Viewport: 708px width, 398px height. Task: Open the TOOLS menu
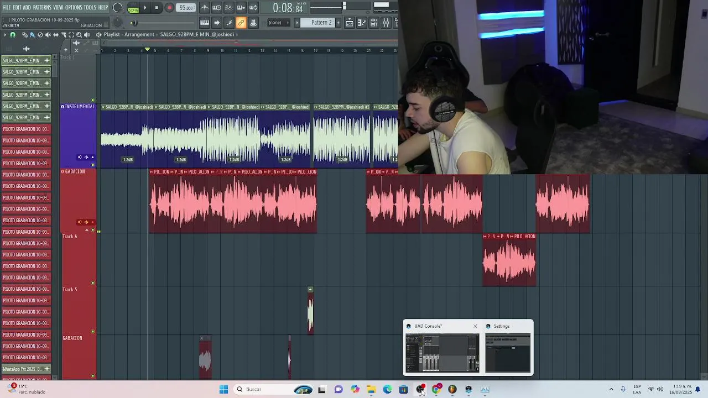tap(90, 7)
